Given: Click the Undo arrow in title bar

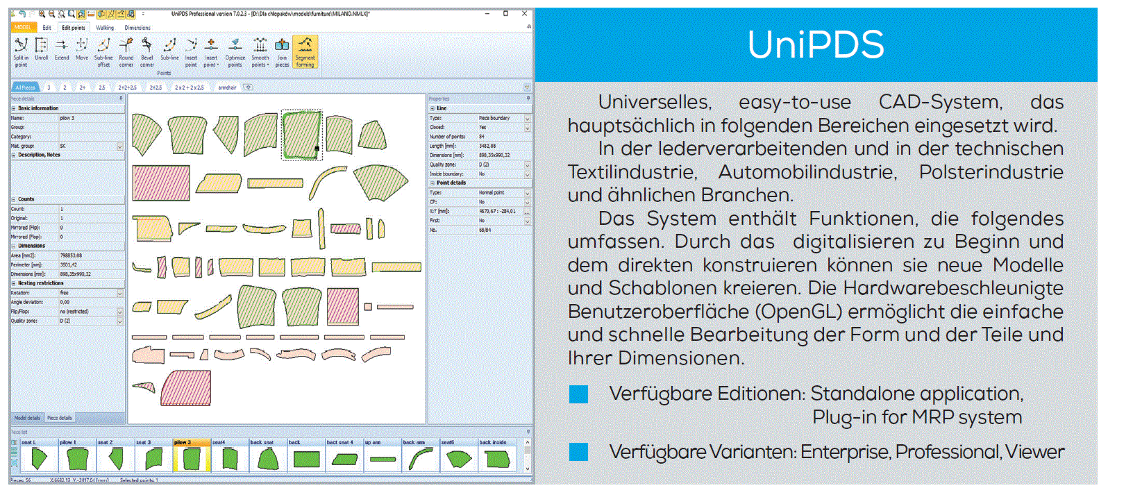Looking at the screenshot, I should click(x=23, y=14).
